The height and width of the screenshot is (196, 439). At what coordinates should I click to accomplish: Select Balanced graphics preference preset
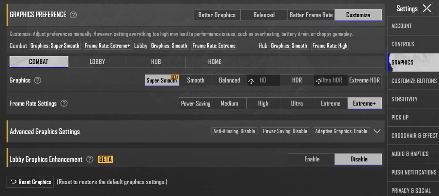tap(264, 15)
